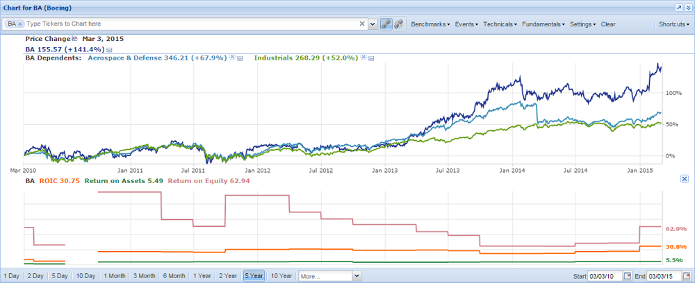Pop out the chart panel with arrow icon
The image size is (695, 283).
point(678,8)
